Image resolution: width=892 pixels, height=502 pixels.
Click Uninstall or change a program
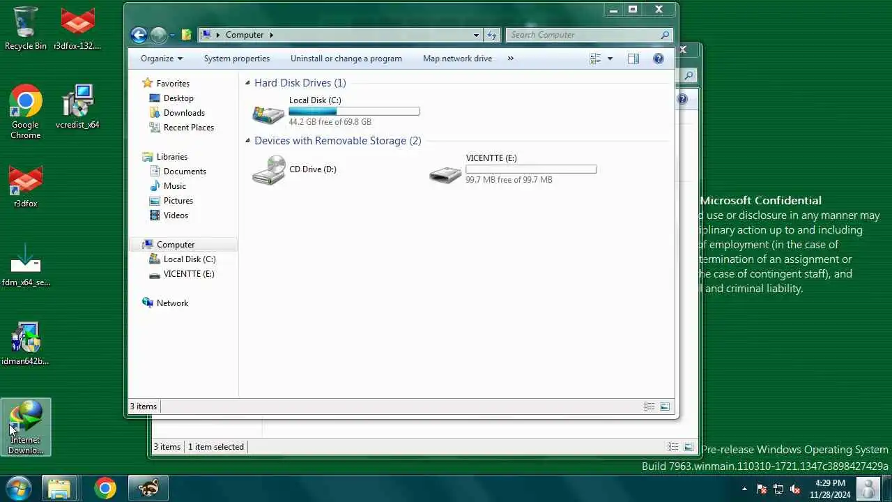coord(346,59)
